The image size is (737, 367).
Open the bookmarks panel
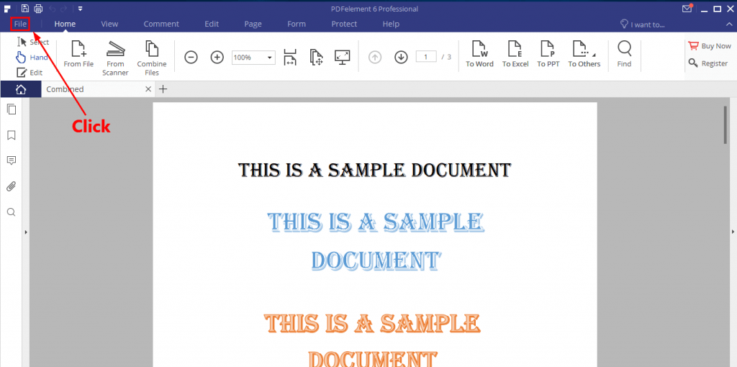point(12,135)
